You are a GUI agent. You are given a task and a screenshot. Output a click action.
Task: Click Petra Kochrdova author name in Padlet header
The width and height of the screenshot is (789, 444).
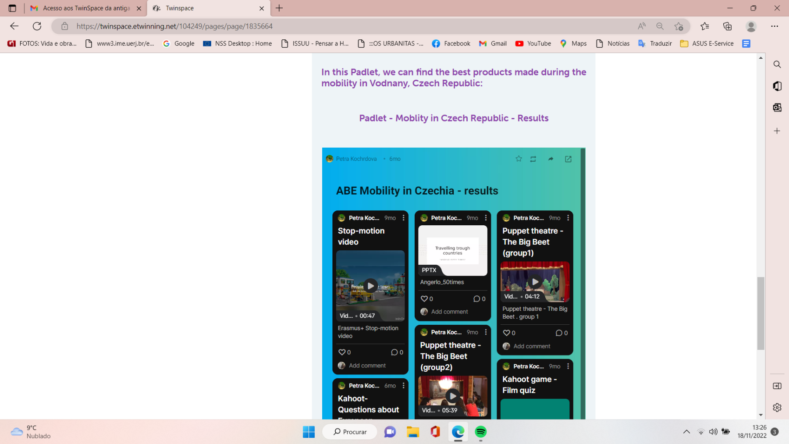[356, 159]
